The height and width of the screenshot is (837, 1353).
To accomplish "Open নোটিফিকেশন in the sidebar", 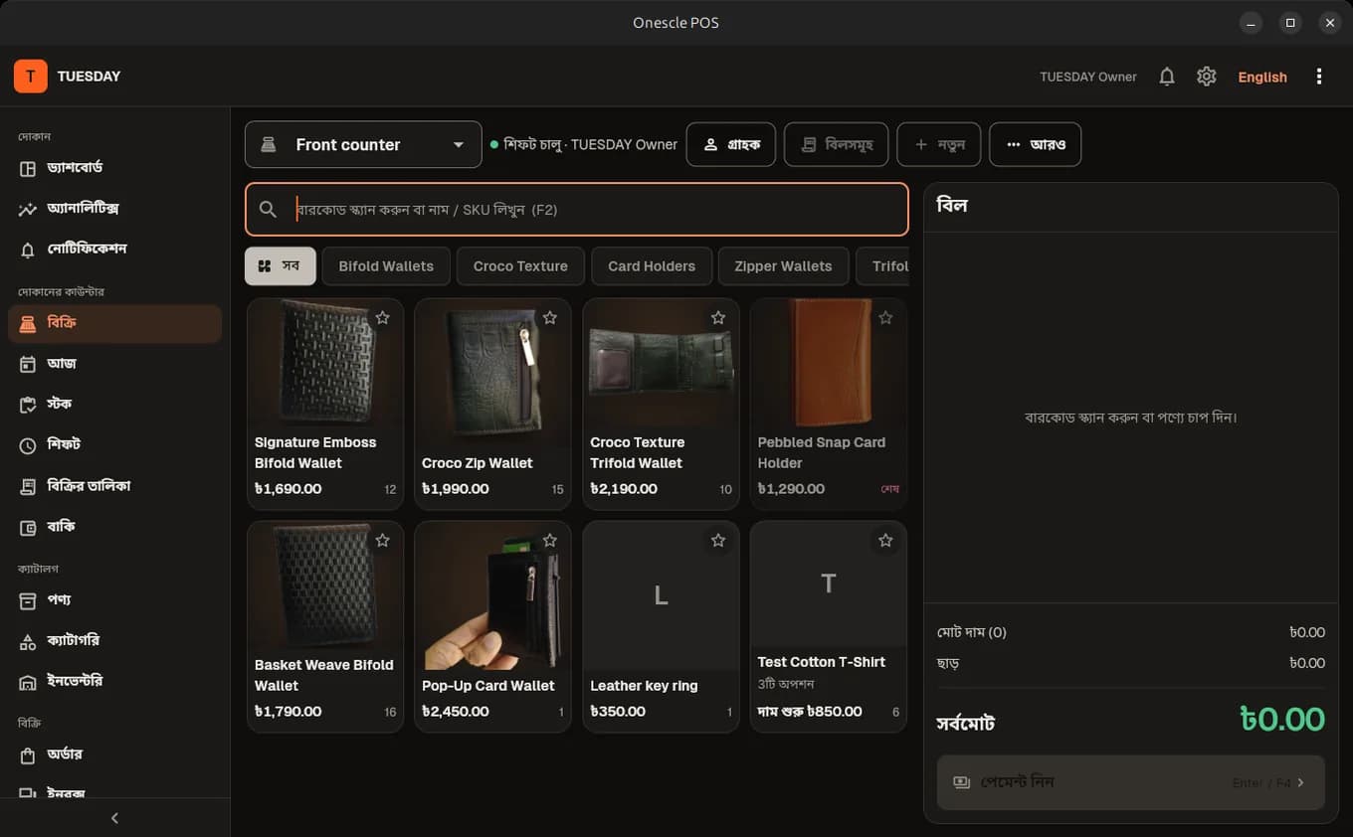I will pyautogui.click(x=114, y=249).
